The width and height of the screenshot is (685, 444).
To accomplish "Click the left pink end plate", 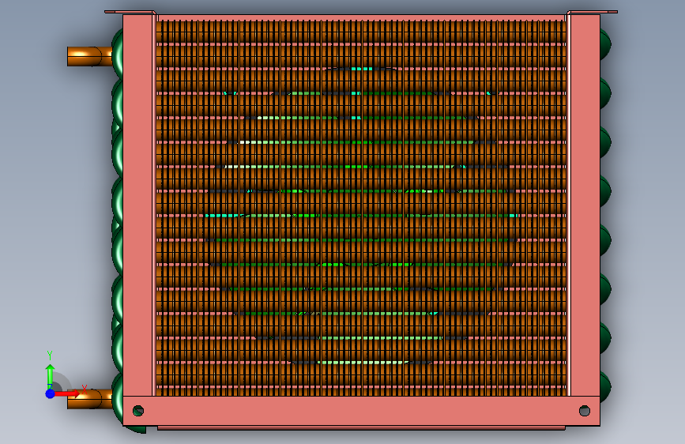I will tap(139, 205).
